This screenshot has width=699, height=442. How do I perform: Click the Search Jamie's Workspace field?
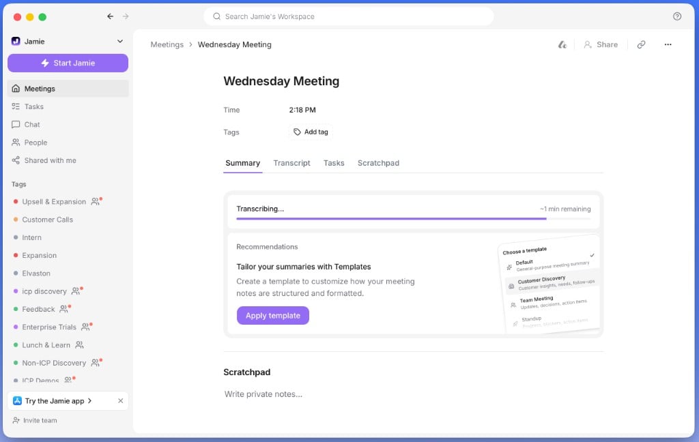pyautogui.click(x=349, y=16)
